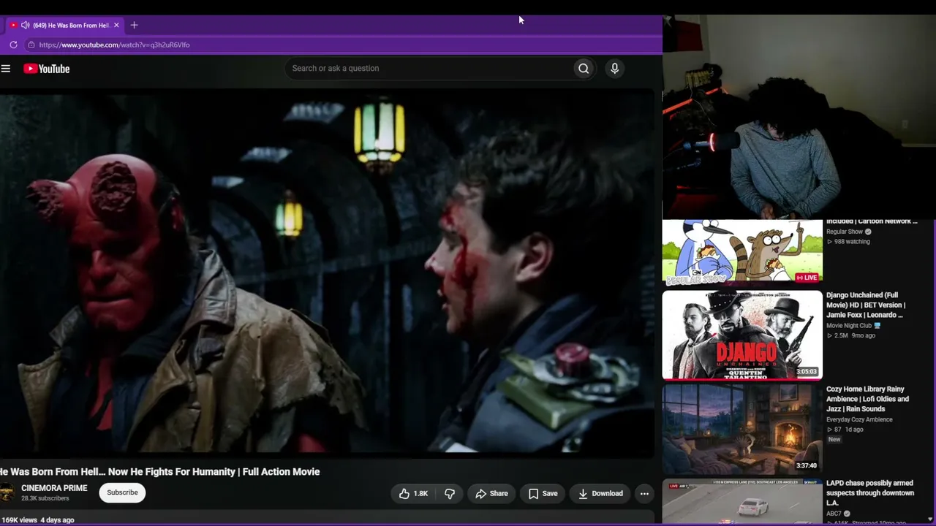Open a new browser tab
The image size is (936, 526).
coord(134,26)
